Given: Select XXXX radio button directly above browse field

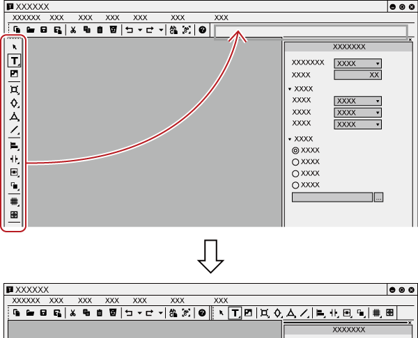Looking at the screenshot, I should 295,185.
